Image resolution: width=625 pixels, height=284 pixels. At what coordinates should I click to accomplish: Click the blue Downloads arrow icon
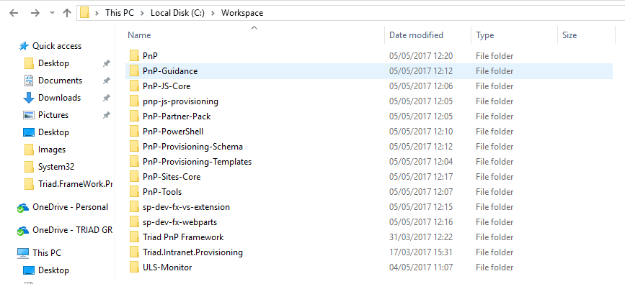coord(29,98)
